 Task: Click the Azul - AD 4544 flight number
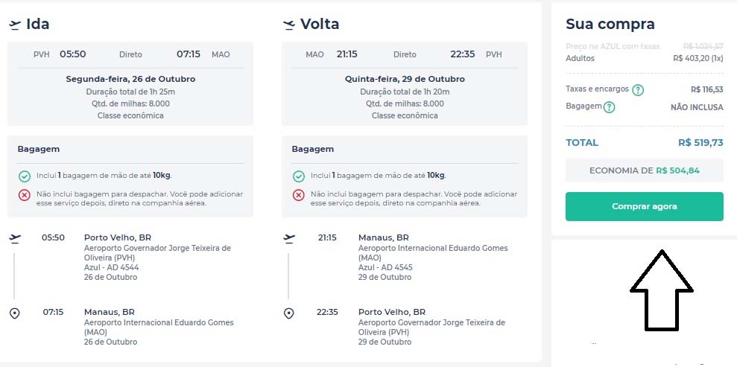click(x=112, y=267)
